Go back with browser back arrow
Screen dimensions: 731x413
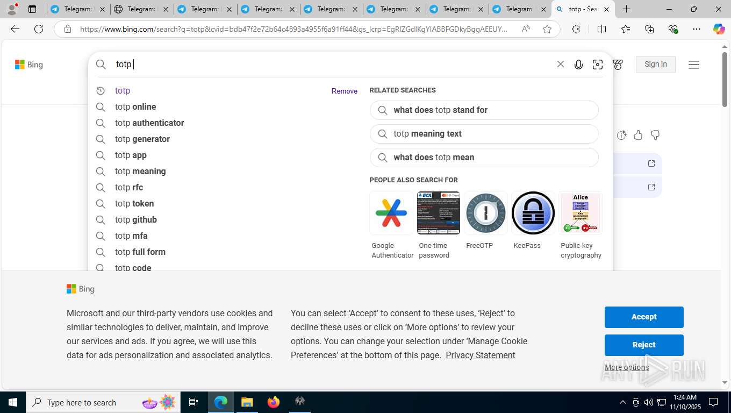(15, 29)
